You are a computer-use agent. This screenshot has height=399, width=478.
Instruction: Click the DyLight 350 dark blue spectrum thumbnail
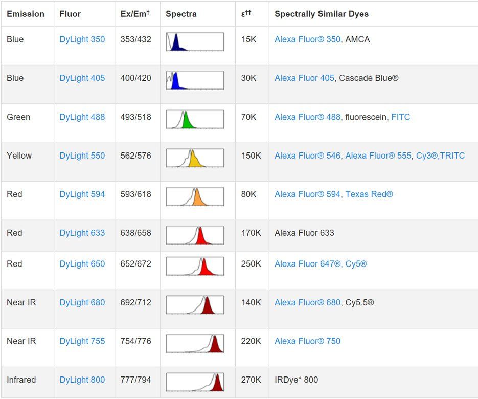(195, 42)
